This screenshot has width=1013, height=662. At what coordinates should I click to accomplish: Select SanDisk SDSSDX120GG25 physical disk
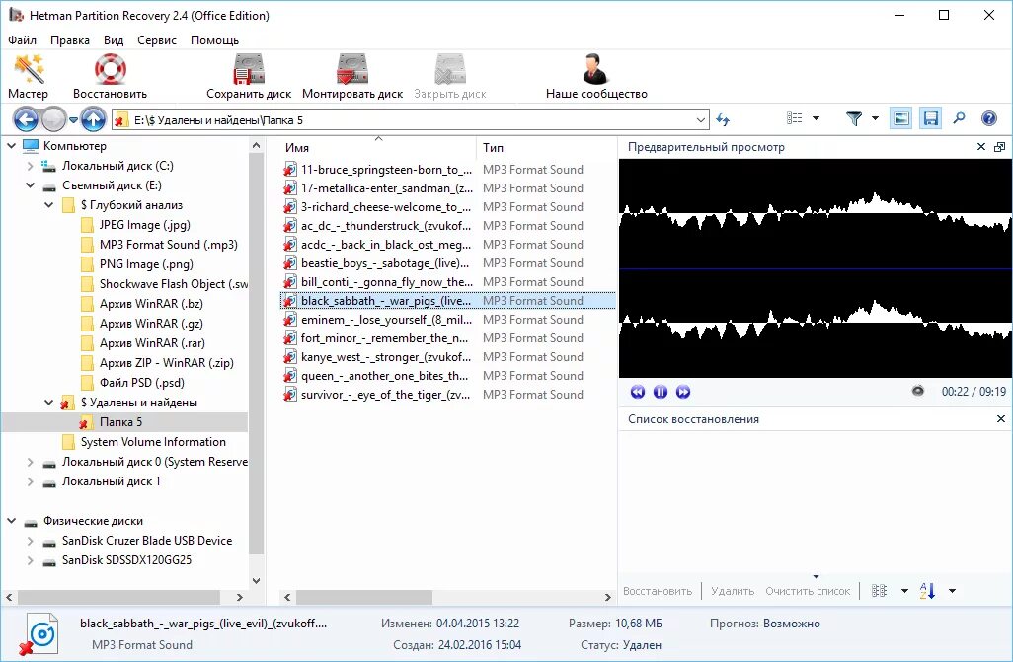click(117, 560)
